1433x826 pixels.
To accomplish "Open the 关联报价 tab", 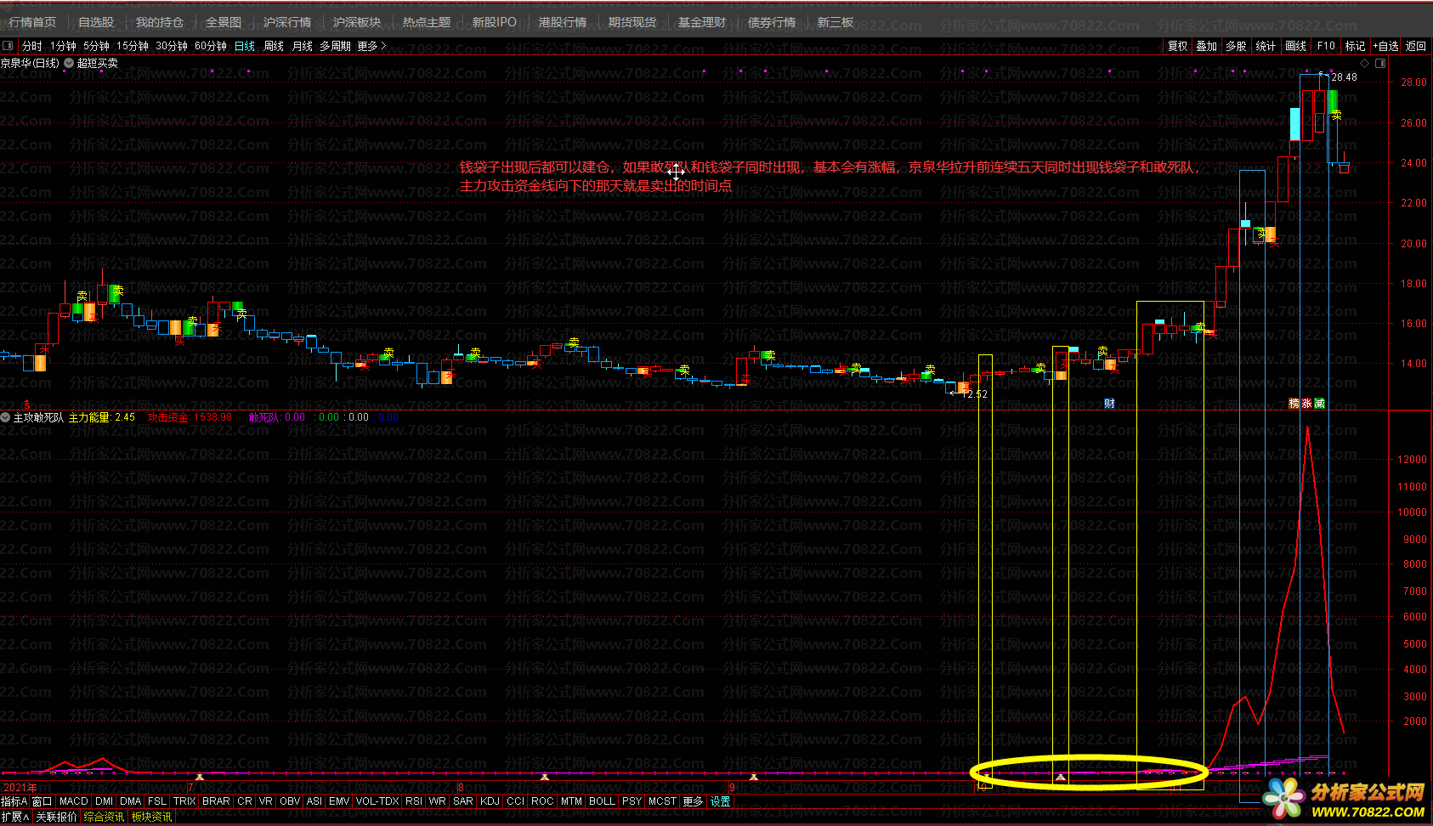I will (56, 817).
